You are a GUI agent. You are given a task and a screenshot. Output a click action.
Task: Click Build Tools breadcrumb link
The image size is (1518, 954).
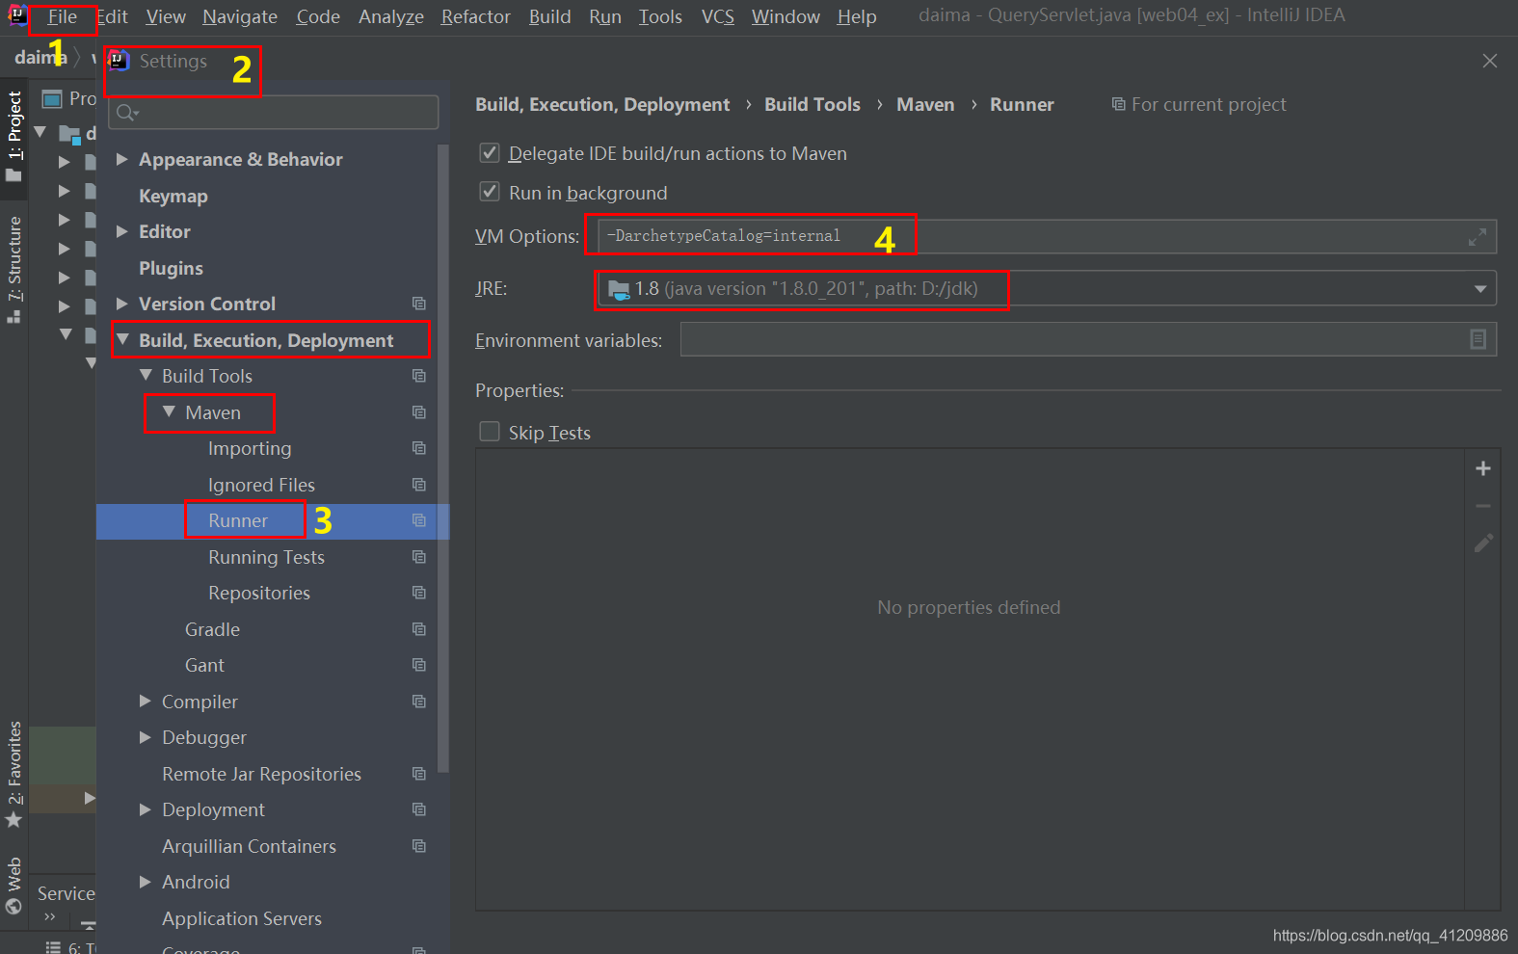(812, 104)
